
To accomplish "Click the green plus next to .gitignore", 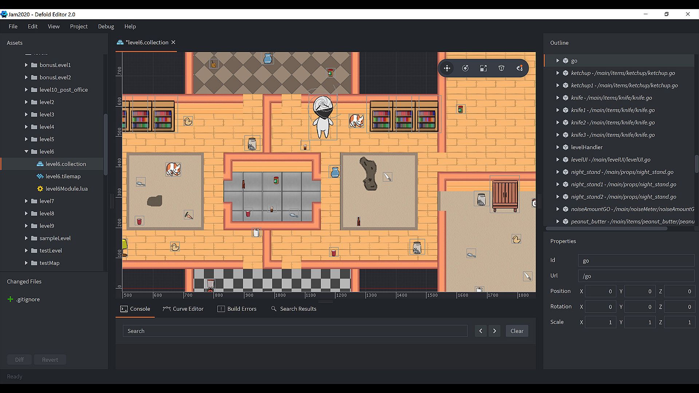I will coord(10,299).
